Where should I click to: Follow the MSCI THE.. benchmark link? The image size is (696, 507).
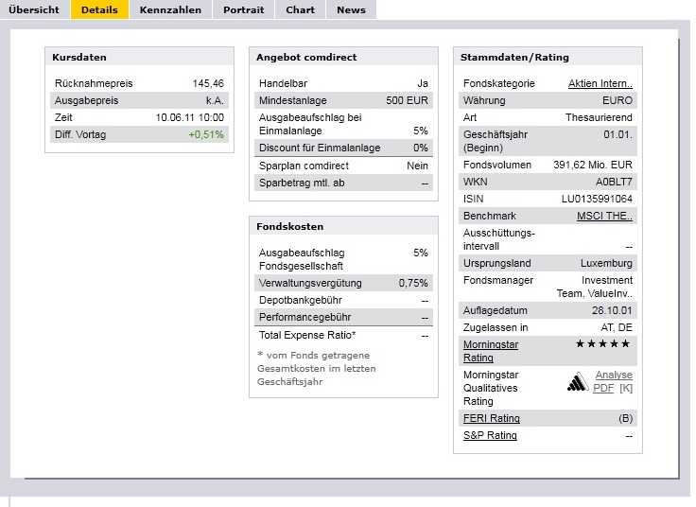pos(604,216)
